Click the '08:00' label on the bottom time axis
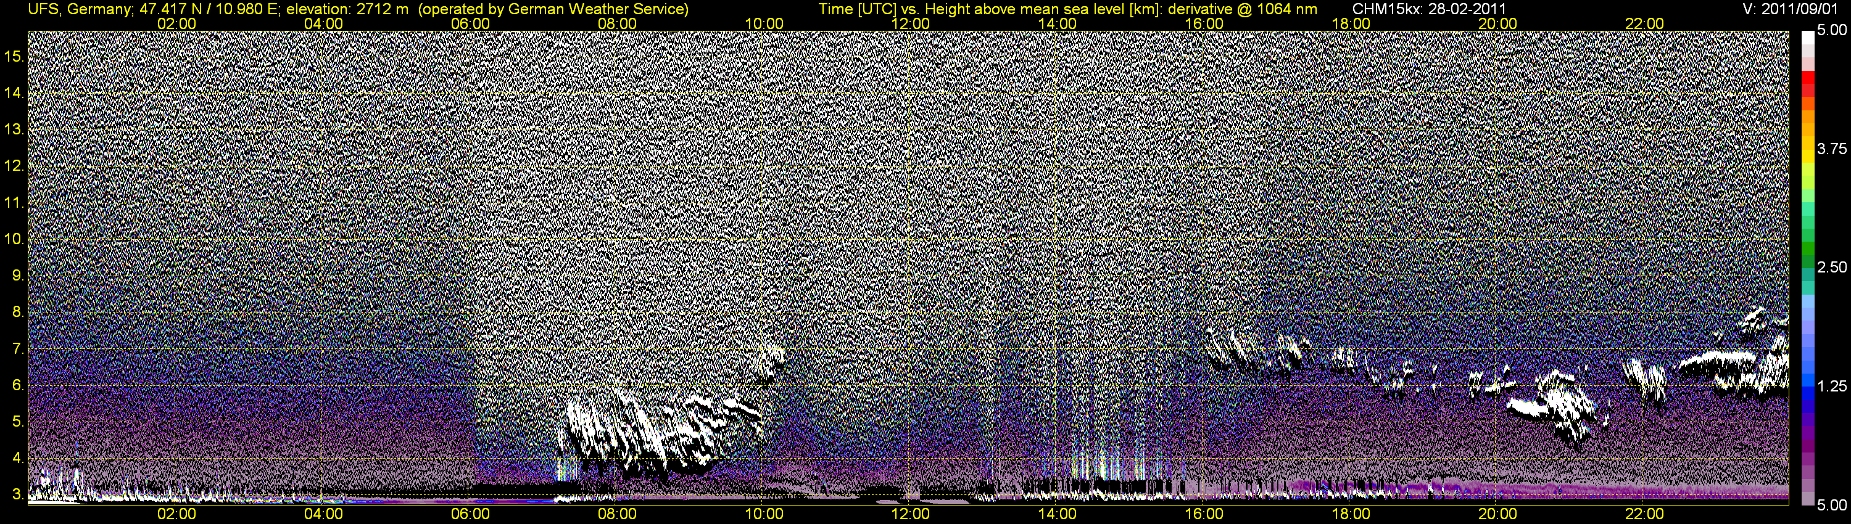Viewport: 1851px width, 524px height. pos(617,514)
